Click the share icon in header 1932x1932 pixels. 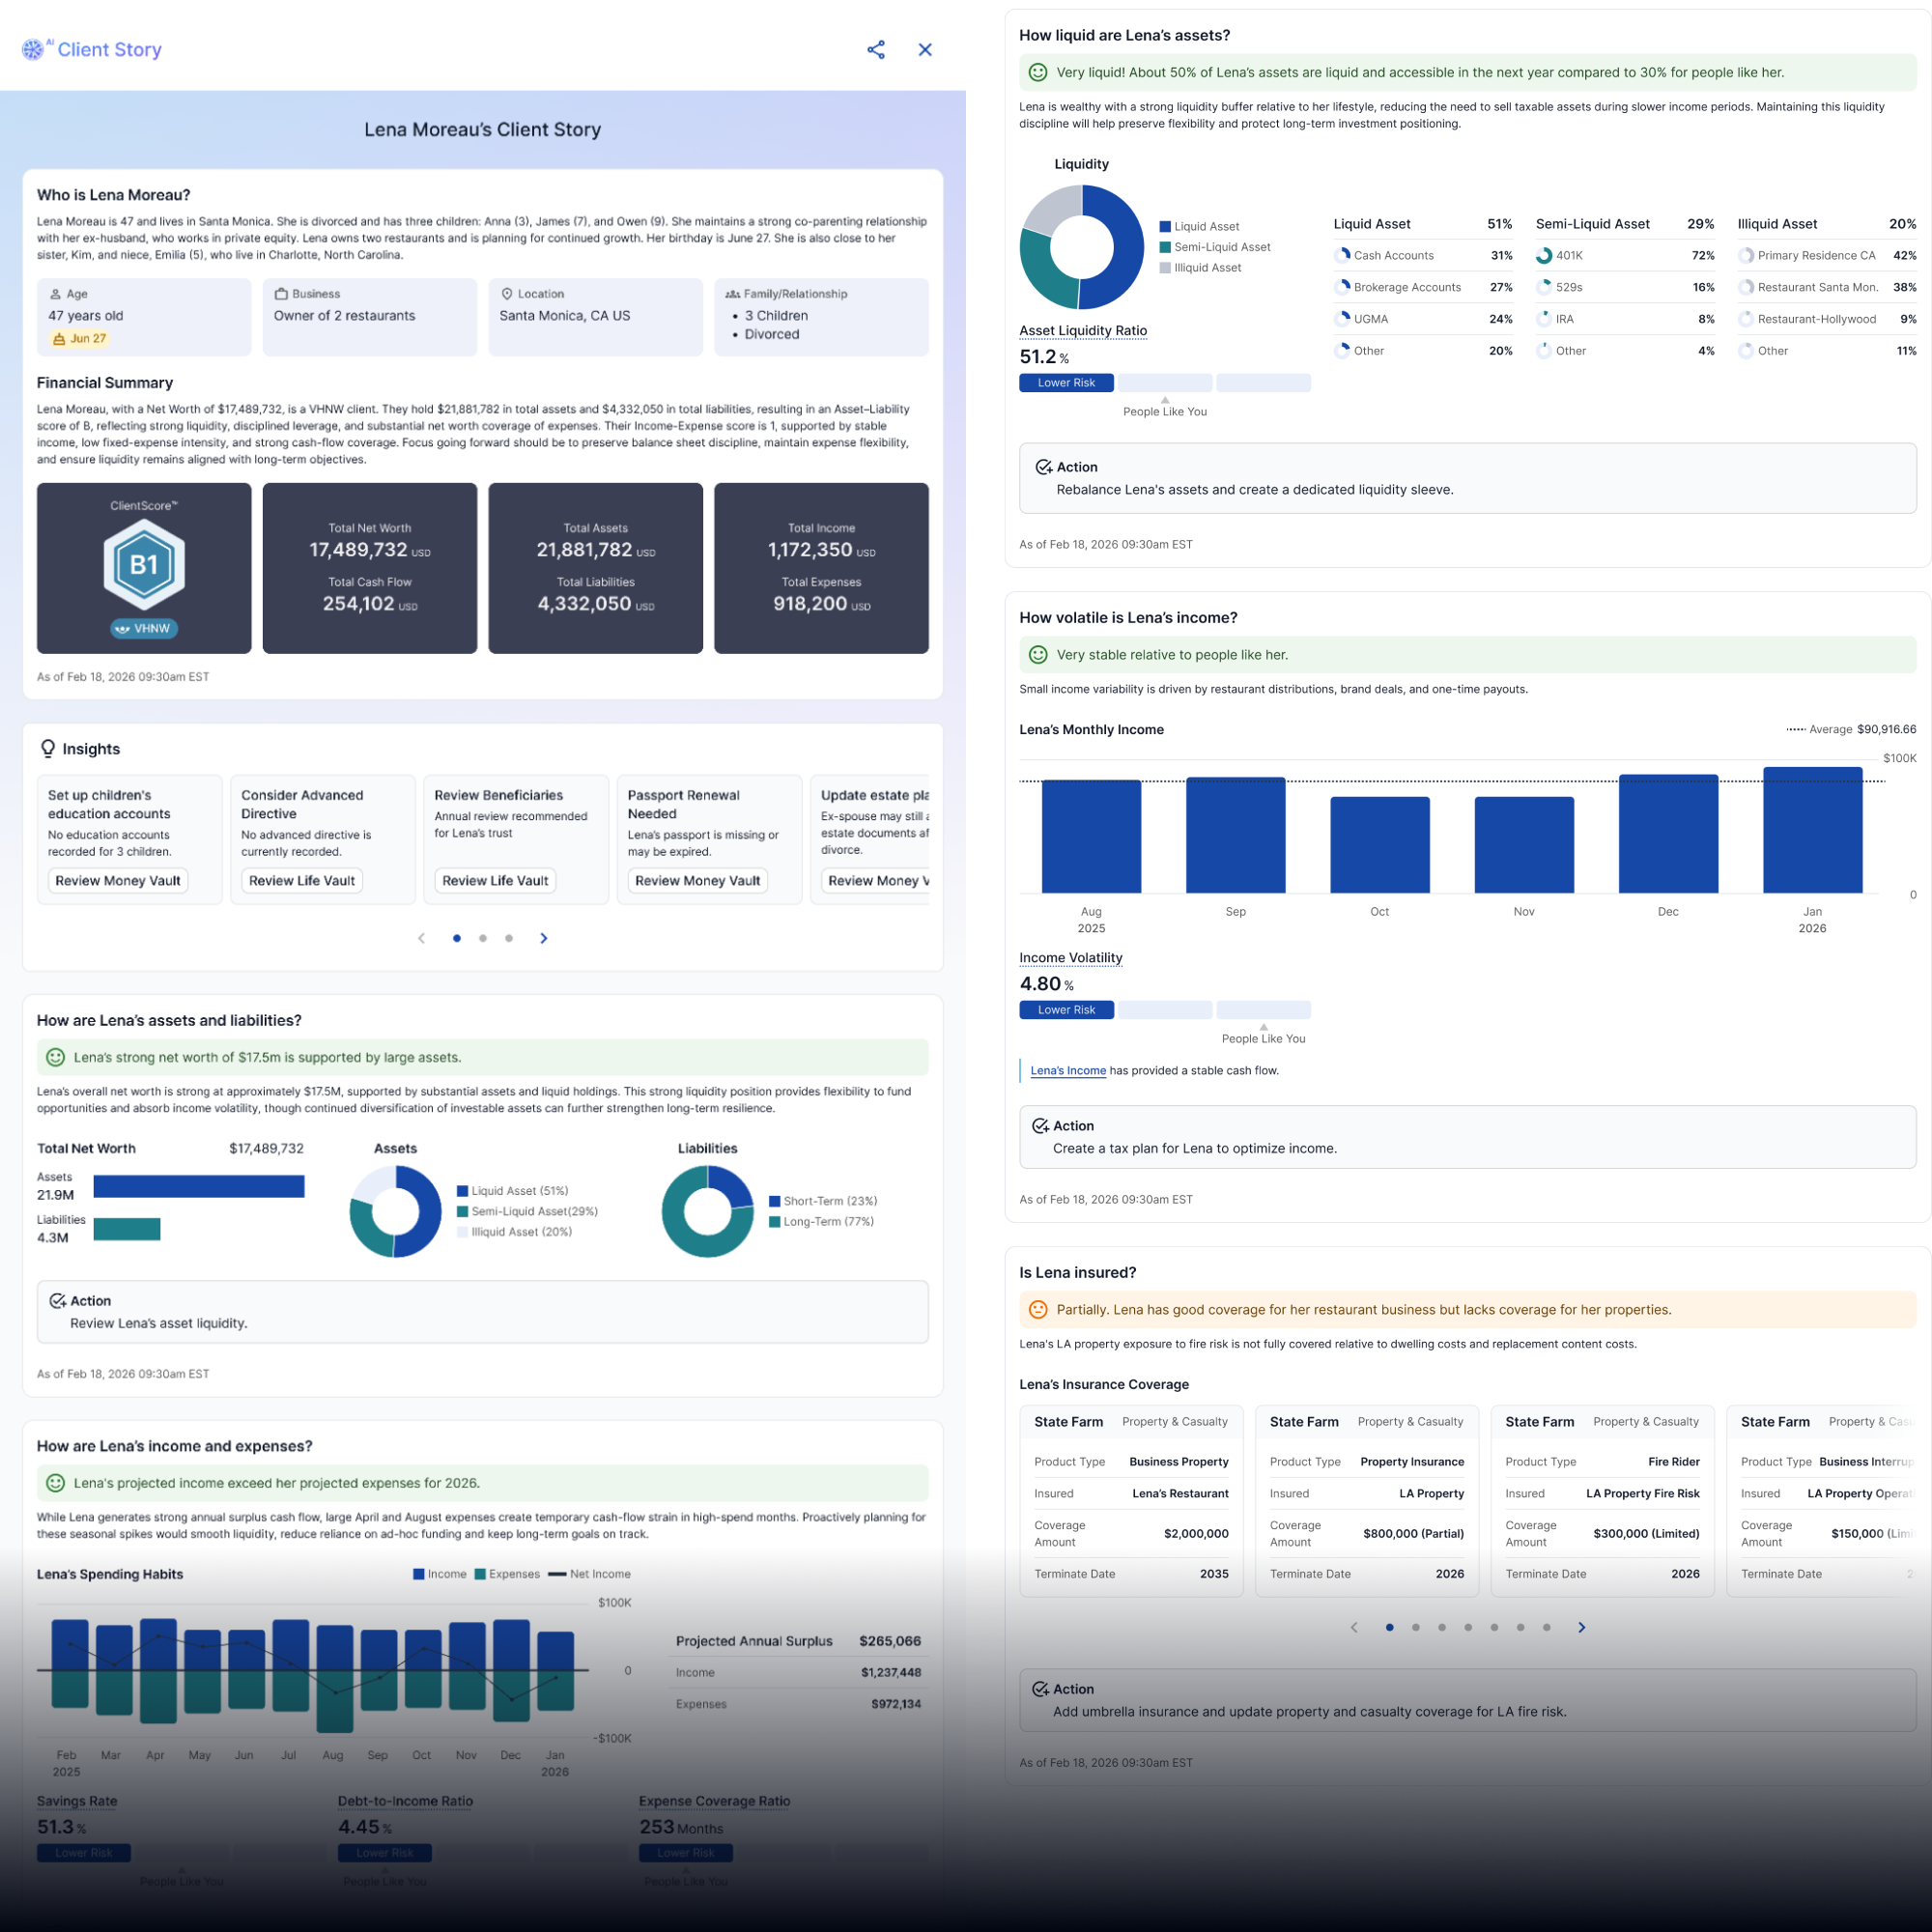click(876, 50)
